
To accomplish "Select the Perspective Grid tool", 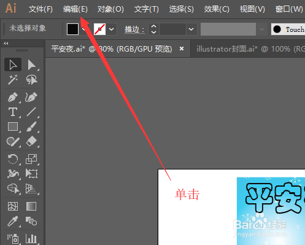I will [31, 189].
